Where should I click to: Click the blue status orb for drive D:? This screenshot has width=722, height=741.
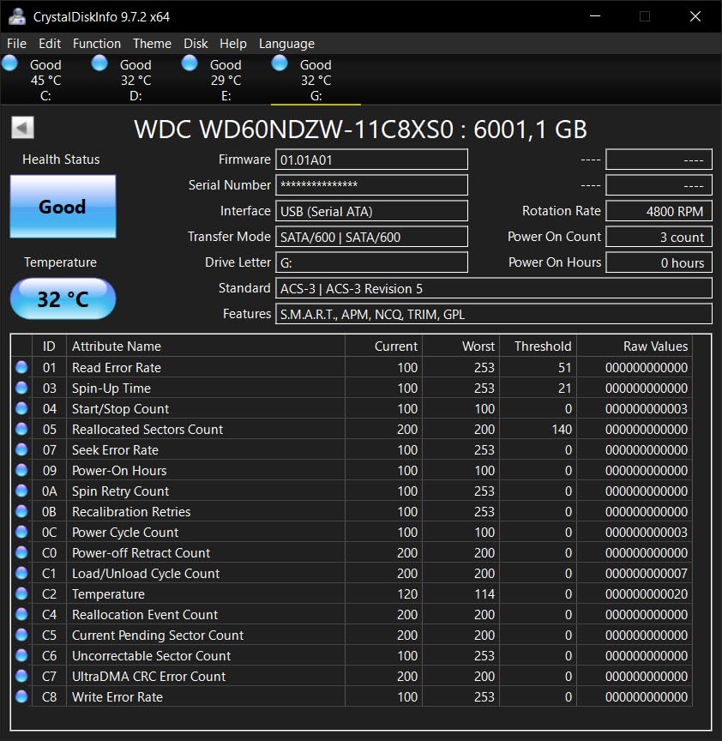tap(99, 63)
